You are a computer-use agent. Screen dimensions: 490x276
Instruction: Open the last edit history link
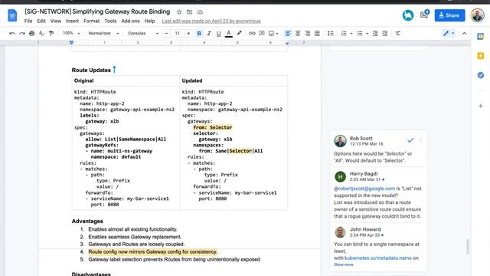tap(211, 21)
